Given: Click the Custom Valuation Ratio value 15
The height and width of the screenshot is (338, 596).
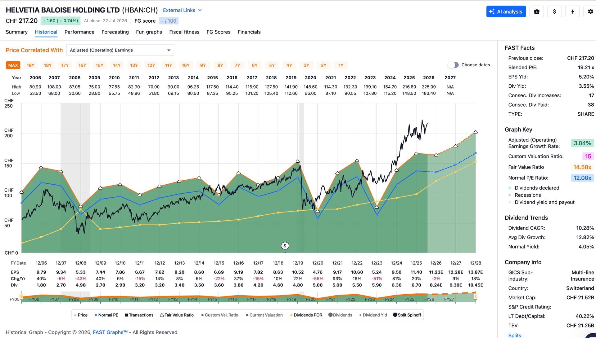Looking at the screenshot, I should (x=588, y=156).
